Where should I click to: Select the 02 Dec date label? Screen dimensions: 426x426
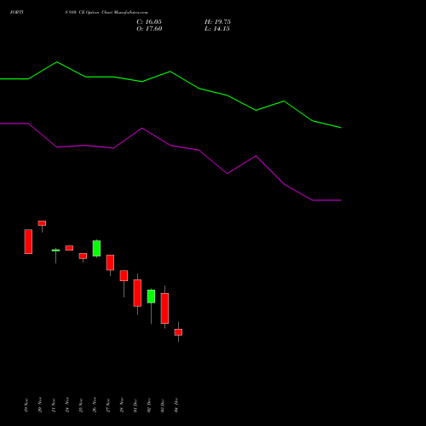(x=149, y=406)
